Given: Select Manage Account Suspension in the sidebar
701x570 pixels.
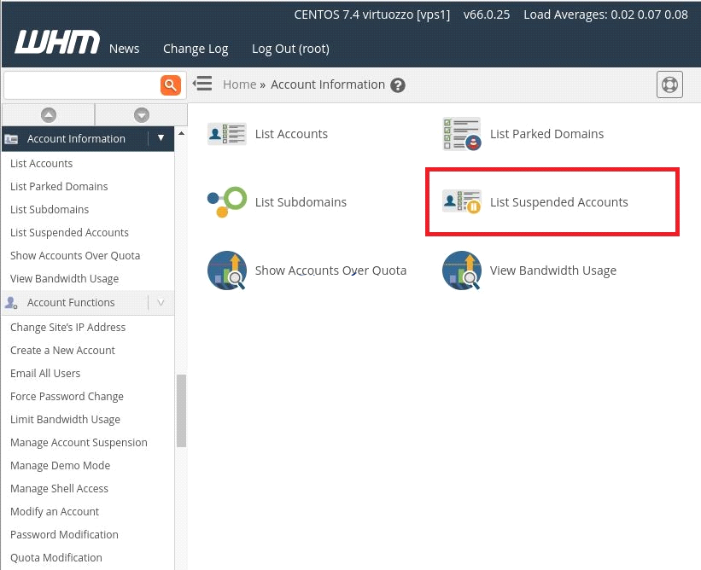Looking at the screenshot, I should pyautogui.click(x=79, y=442).
